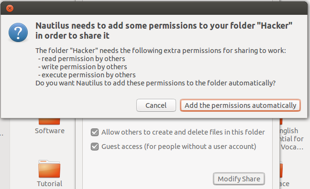The width and height of the screenshot is (310, 189).
Task: Click the Modify Share button
Action: [239, 179]
